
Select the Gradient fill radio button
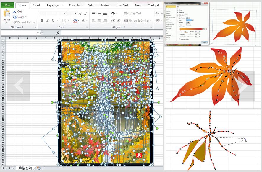(x=177, y=12)
